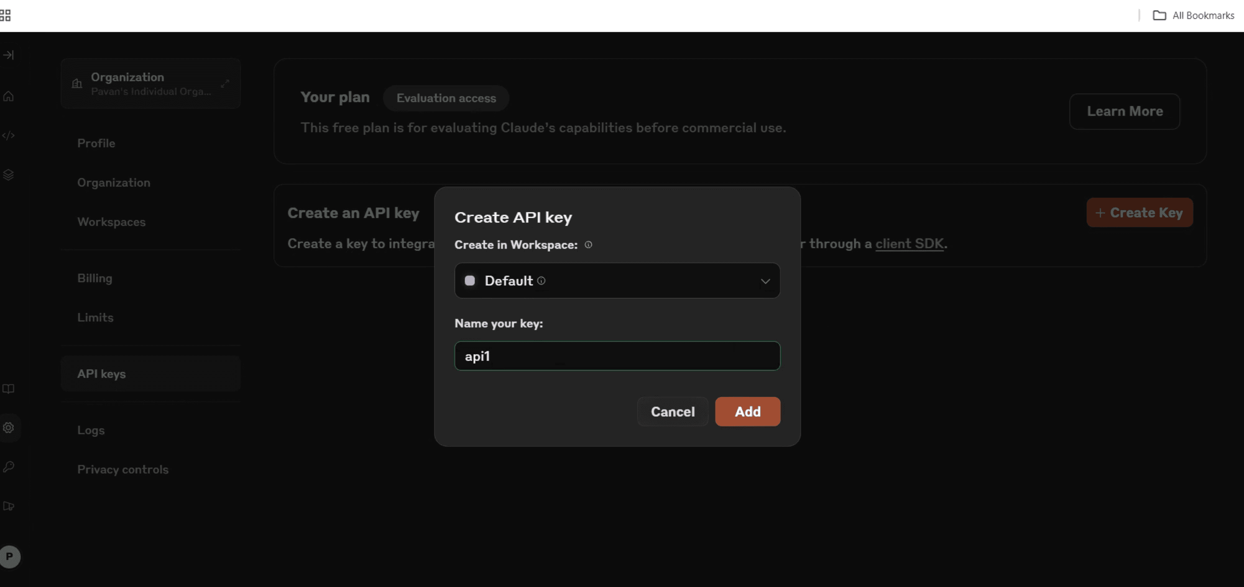
Task: Open the documentation book icon
Action: coord(9,389)
